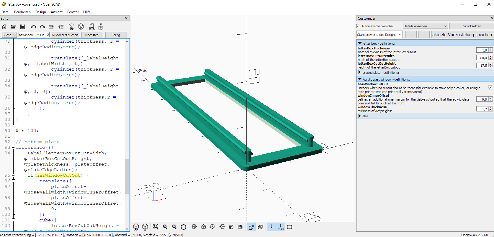Screen dimensions: 494x237
Task: Toggle orthogonal projection in viewport
Action: (x=260, y=227)
